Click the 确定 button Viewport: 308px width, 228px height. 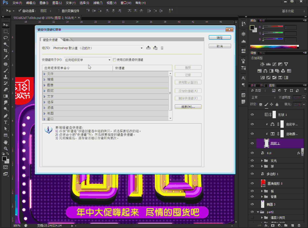click(x=220, y=38)
